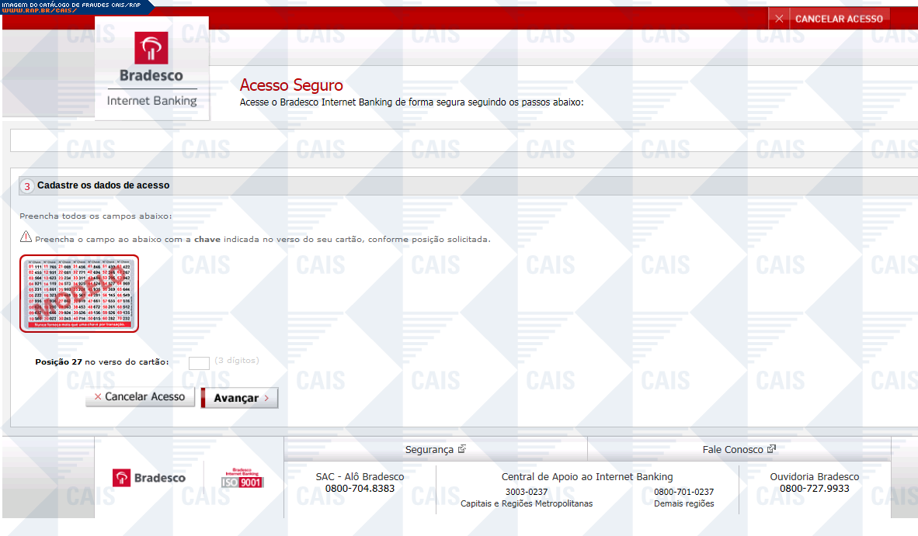Open the Fale Conosco footer tab

732,450
